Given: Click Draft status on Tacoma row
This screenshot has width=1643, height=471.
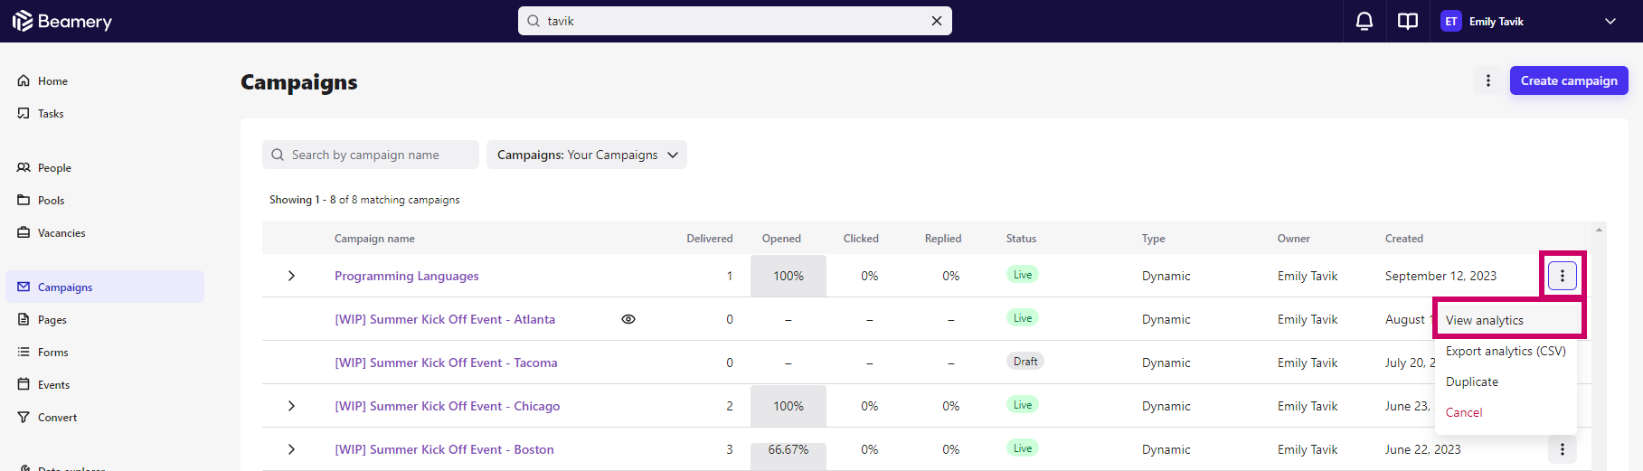Looking at the screenshot, I should tap(1025, 362).
